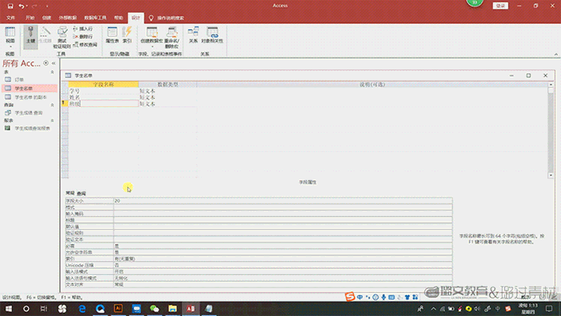Click the Validation Rule (验证规则) property field

point(283,233)
